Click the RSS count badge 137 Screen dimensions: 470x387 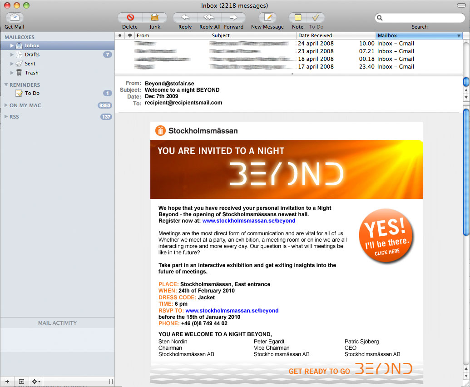coord(106,117)
